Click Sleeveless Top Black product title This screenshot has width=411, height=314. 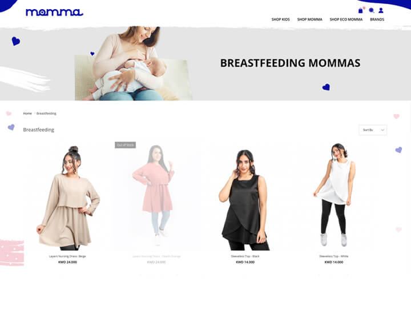pyautogui.click(x=245, y=256)
